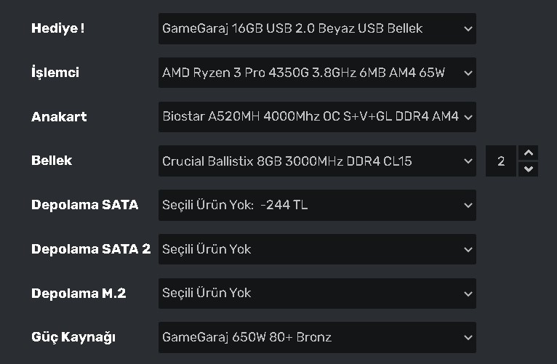Viewport: 557px width, 364px height.
Task: Click the chevron arrow of Depolama M.2 dropdown
Action: click(467, 294)
